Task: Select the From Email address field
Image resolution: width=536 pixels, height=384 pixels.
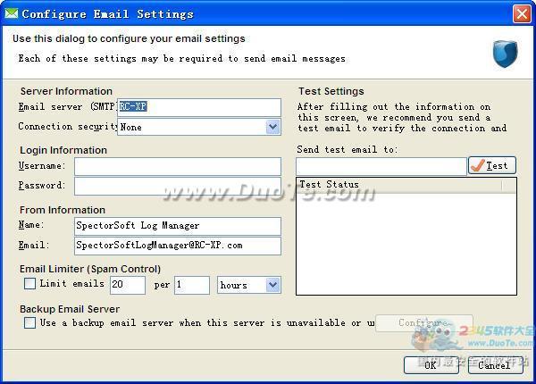Action: [x=178, y=246]
